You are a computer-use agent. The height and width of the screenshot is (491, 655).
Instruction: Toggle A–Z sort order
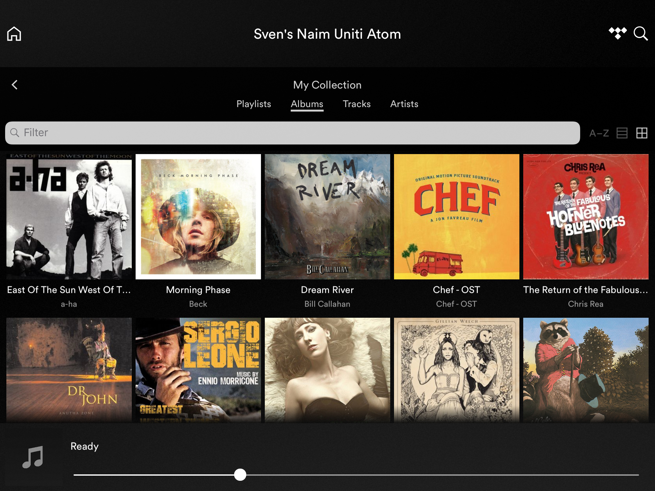click(x=599, y=133)
